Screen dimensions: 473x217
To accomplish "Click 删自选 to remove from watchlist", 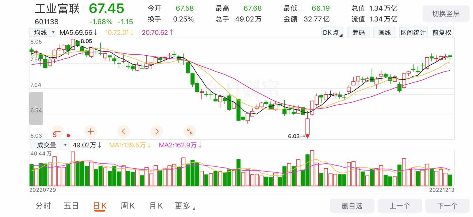I will (352, 206).
